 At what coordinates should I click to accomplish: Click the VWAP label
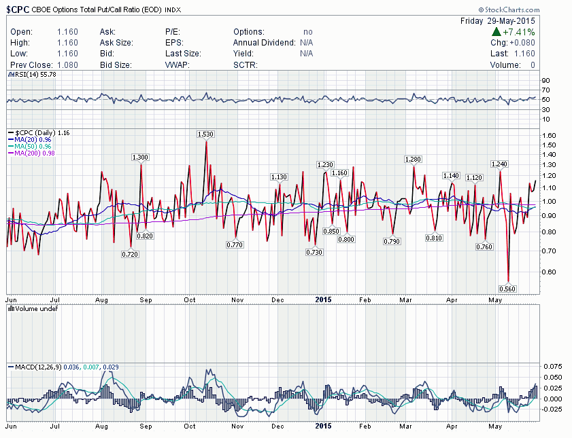pos(177,65)
